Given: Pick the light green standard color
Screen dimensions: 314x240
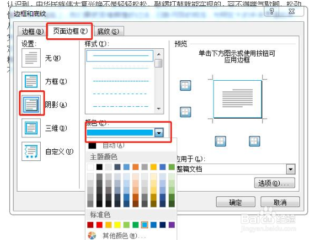Looking at the screenshot, I should [x=126, y=225].
